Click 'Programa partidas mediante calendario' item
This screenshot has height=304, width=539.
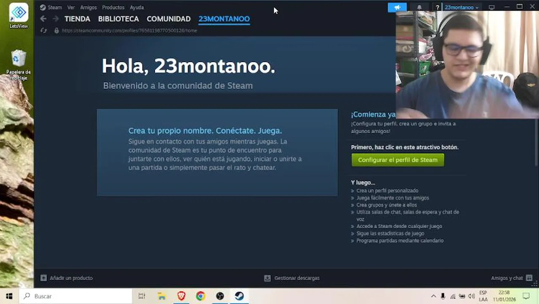coord(400,241)
